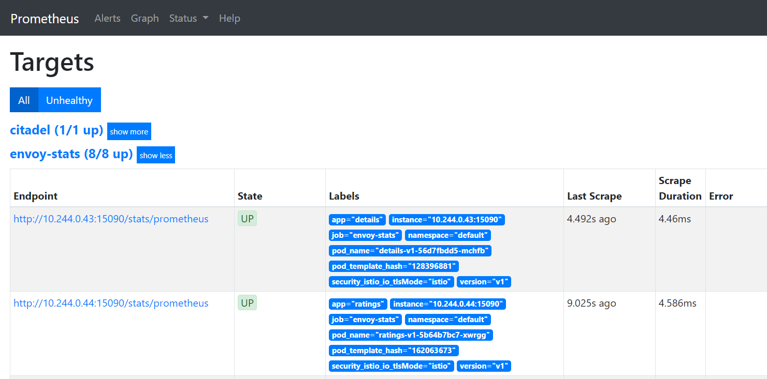Open the Alerts page

click(x=107, y=18)
